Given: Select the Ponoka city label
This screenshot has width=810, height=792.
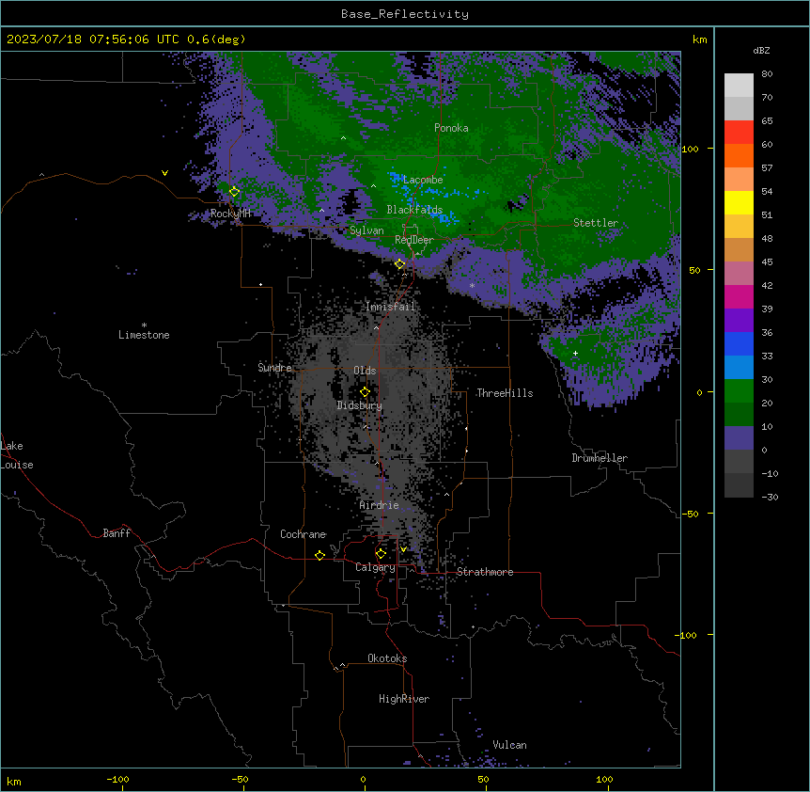Looking at the screenshot, I should point(451,128).
